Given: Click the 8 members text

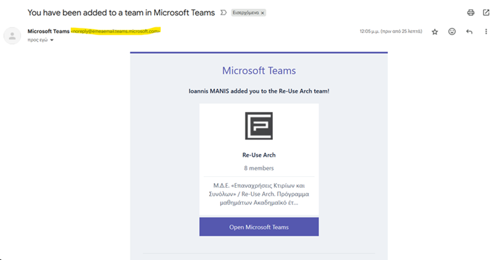Looking at the screenshot, I should click(259, 168).
